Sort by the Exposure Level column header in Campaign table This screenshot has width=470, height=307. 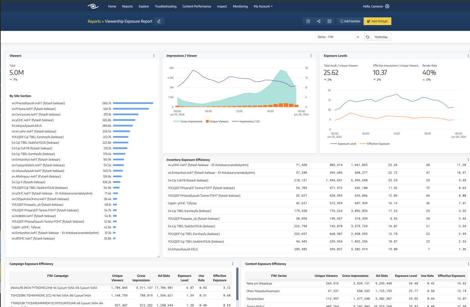click(x=184, y=278)
